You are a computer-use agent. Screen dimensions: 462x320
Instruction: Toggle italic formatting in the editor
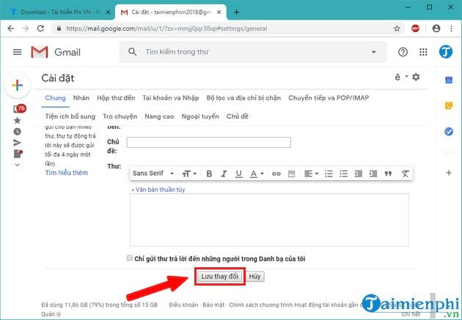coord(224,174)
